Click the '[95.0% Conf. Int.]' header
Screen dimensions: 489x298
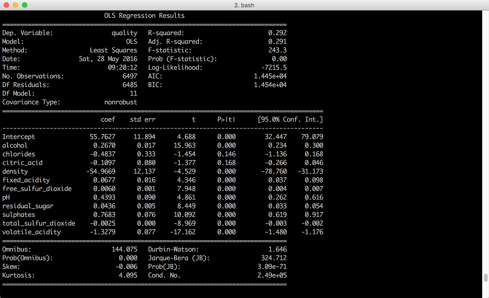290,120
